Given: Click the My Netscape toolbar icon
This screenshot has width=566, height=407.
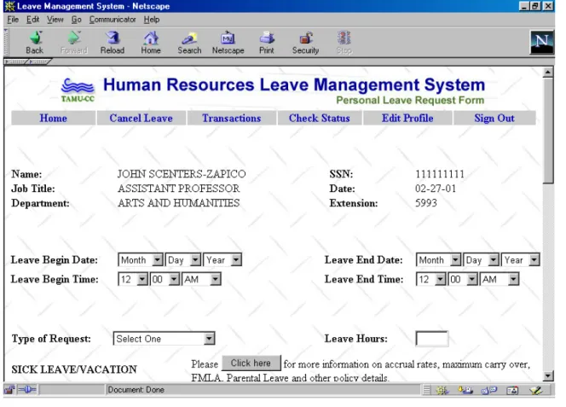Looking at the screenshot, I should [x=228, y=43].
